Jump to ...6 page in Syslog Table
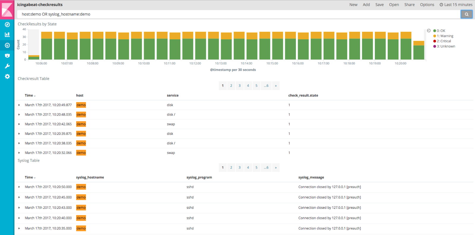This screenshot has width=475, height=235. pos(266,168)
